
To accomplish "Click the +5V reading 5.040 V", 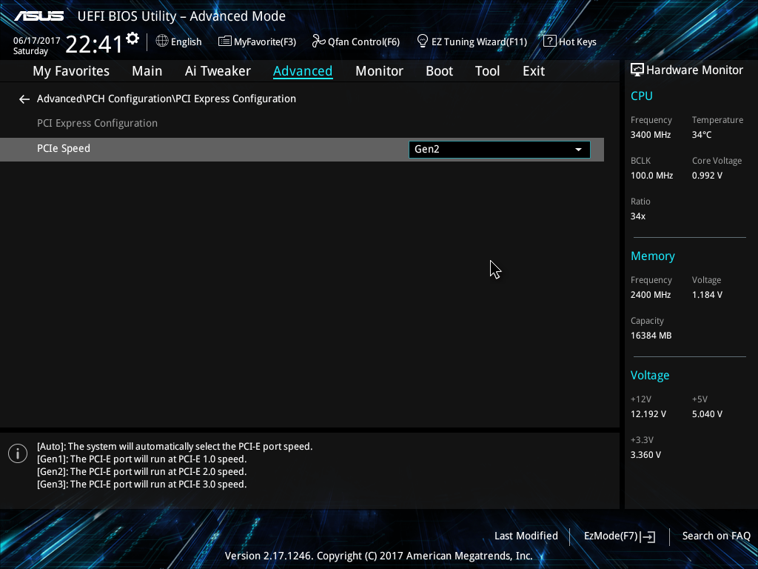I will tap(707, 414).
